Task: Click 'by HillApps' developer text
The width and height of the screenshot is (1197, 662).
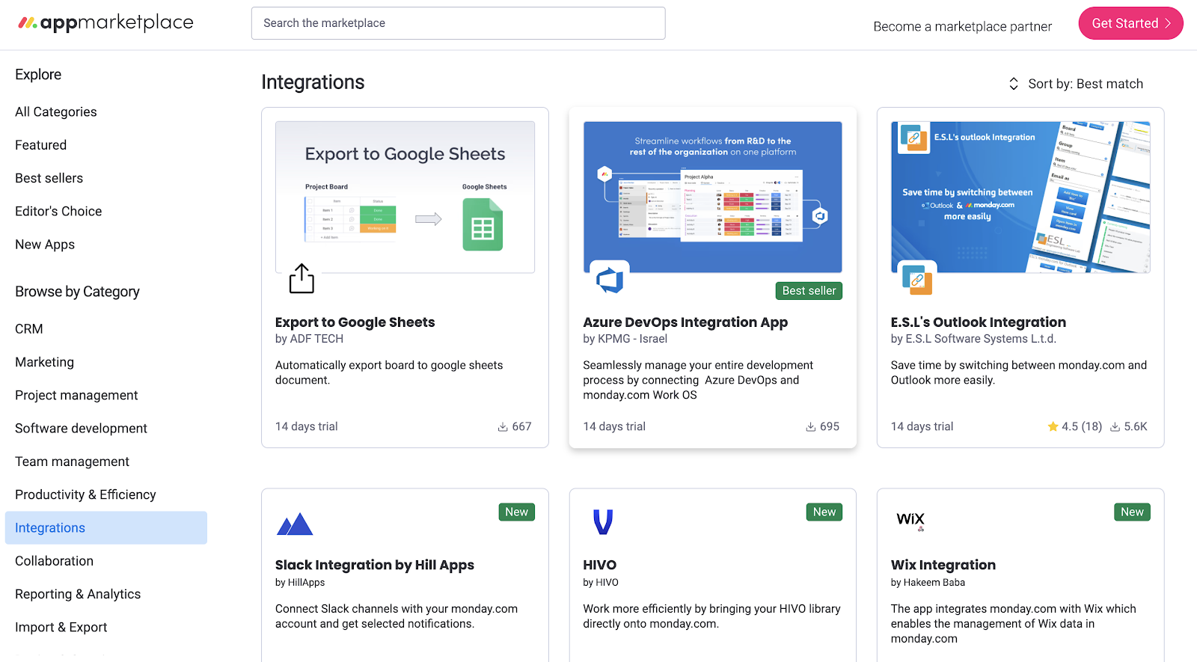Action: pos(300,583)
